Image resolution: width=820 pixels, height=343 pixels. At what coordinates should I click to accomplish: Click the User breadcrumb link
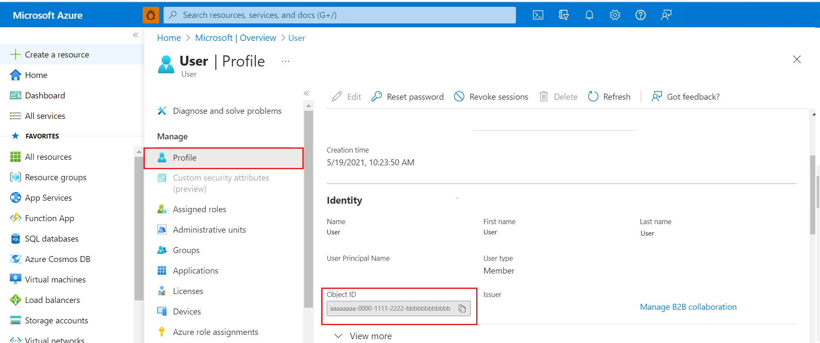296,38
